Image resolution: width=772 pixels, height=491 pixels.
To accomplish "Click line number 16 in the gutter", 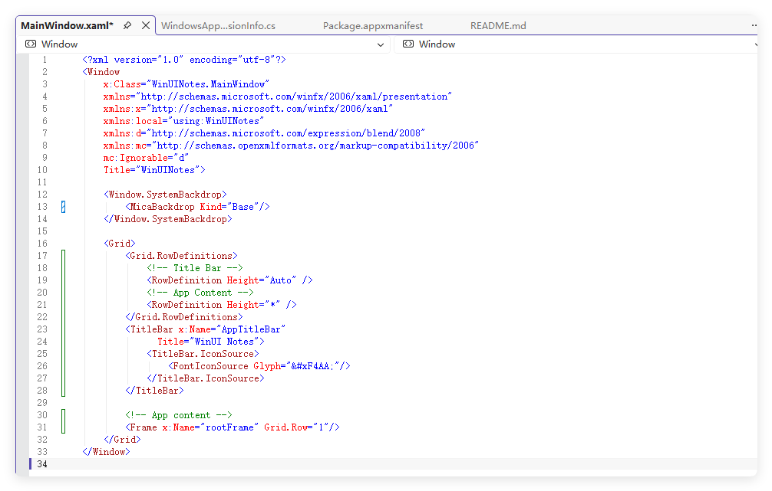I will point(41,244).
